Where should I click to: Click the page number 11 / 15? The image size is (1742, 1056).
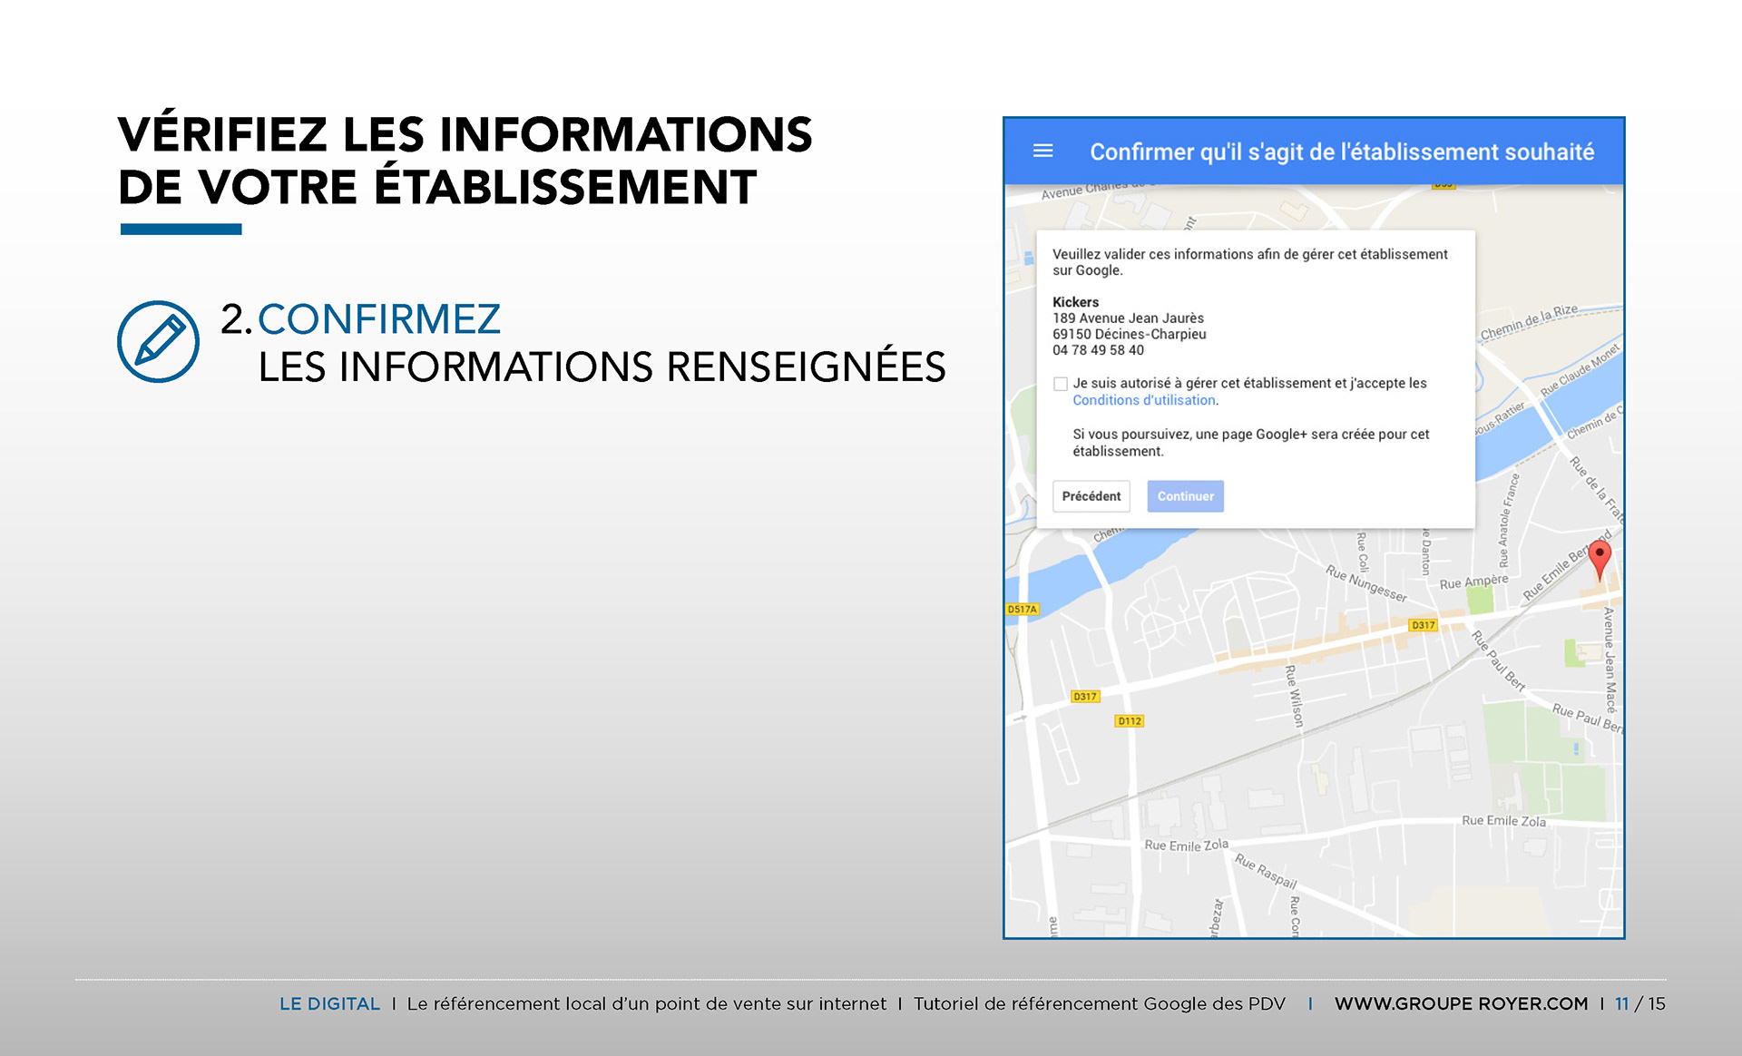(1639, 1003)
